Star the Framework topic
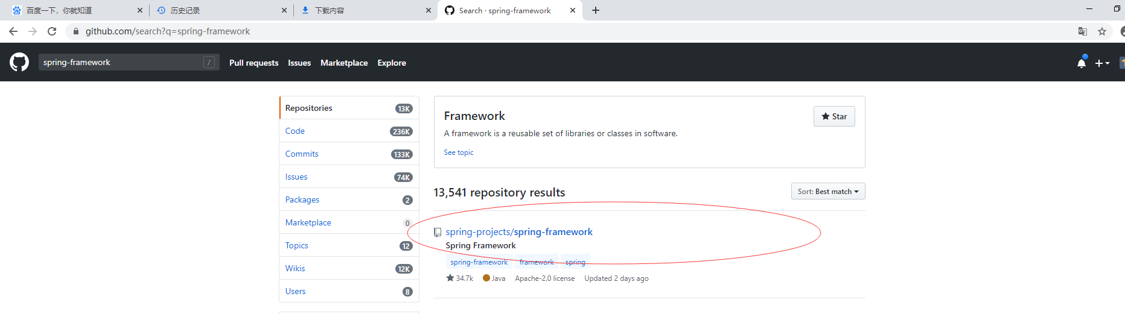Image resolution: width=1125 pixels, height=314 pixels. 834,116
